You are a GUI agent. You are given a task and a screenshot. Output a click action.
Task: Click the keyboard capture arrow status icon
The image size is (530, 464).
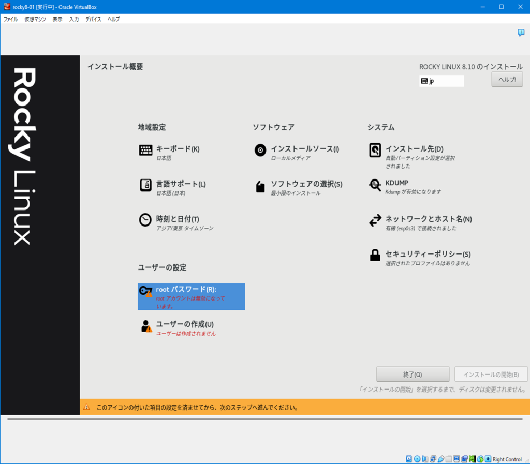[x=488, y=459]
